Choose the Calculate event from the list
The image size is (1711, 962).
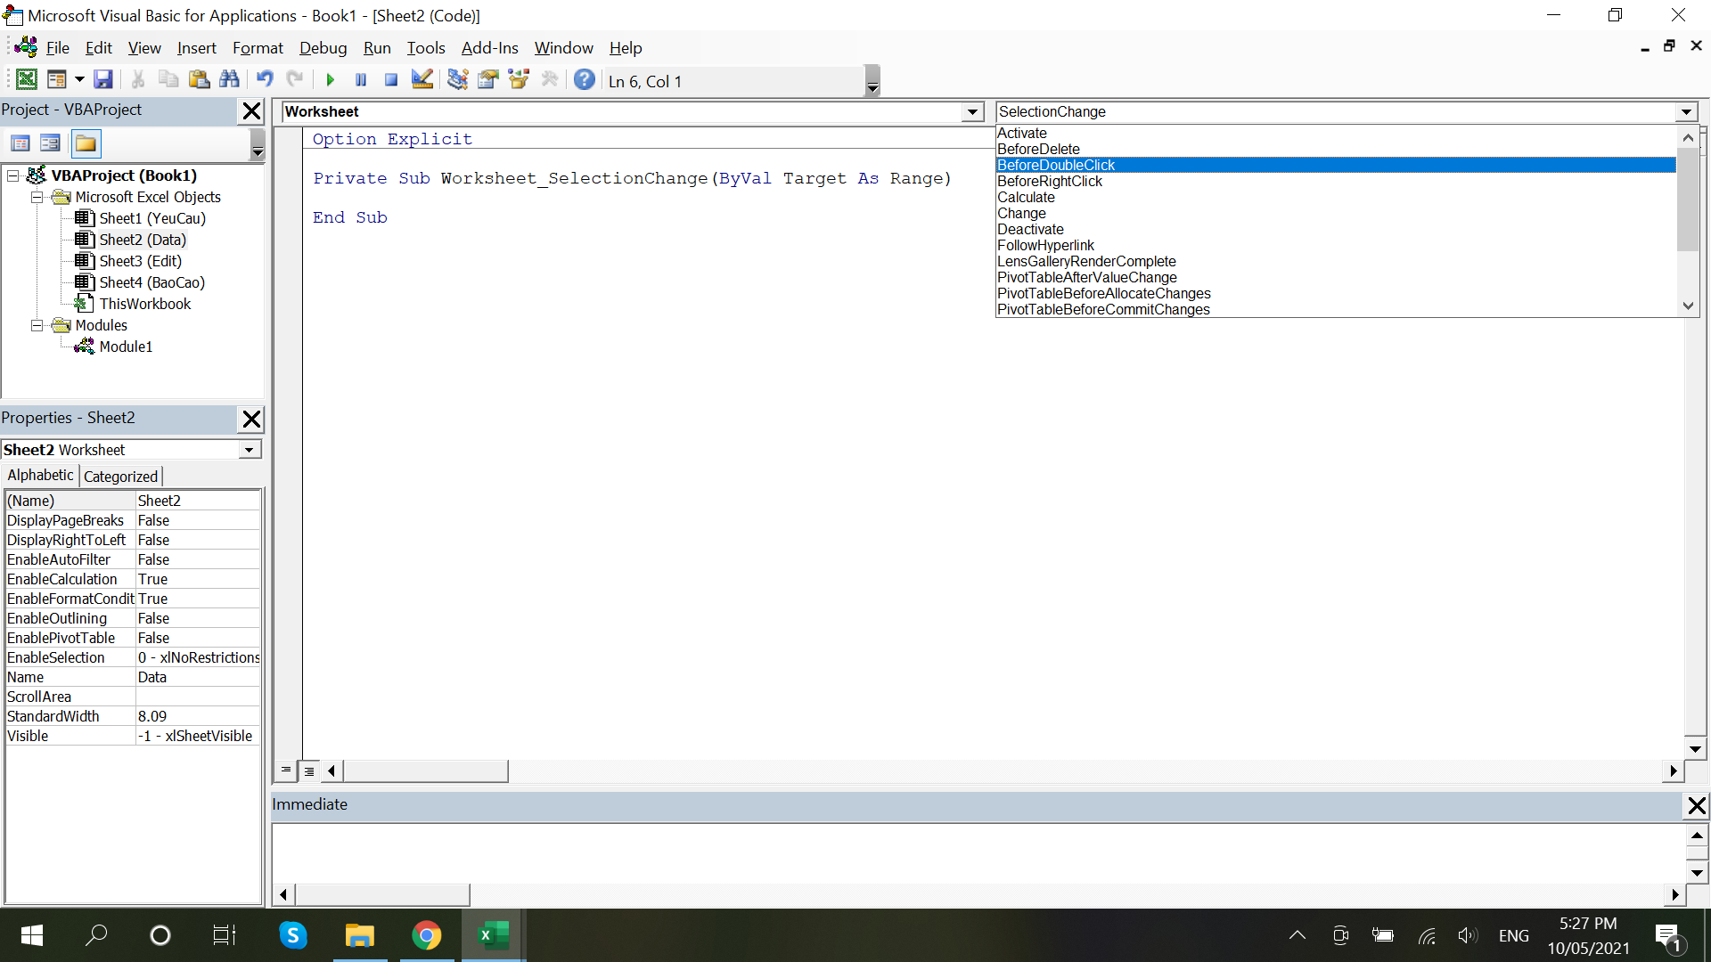tap(1335, 197)
